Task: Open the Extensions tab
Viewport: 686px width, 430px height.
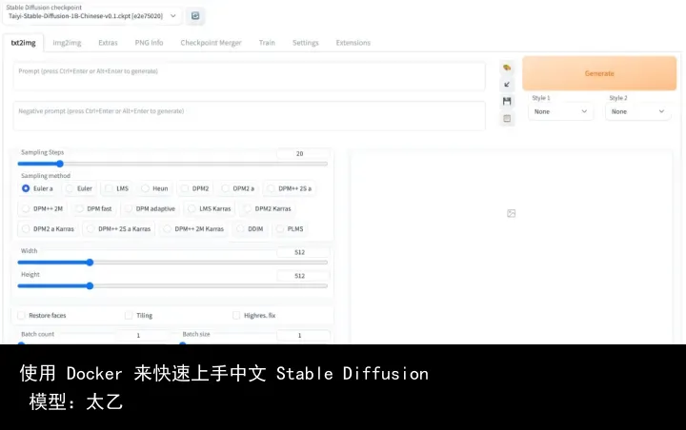Action: (353, 43)
